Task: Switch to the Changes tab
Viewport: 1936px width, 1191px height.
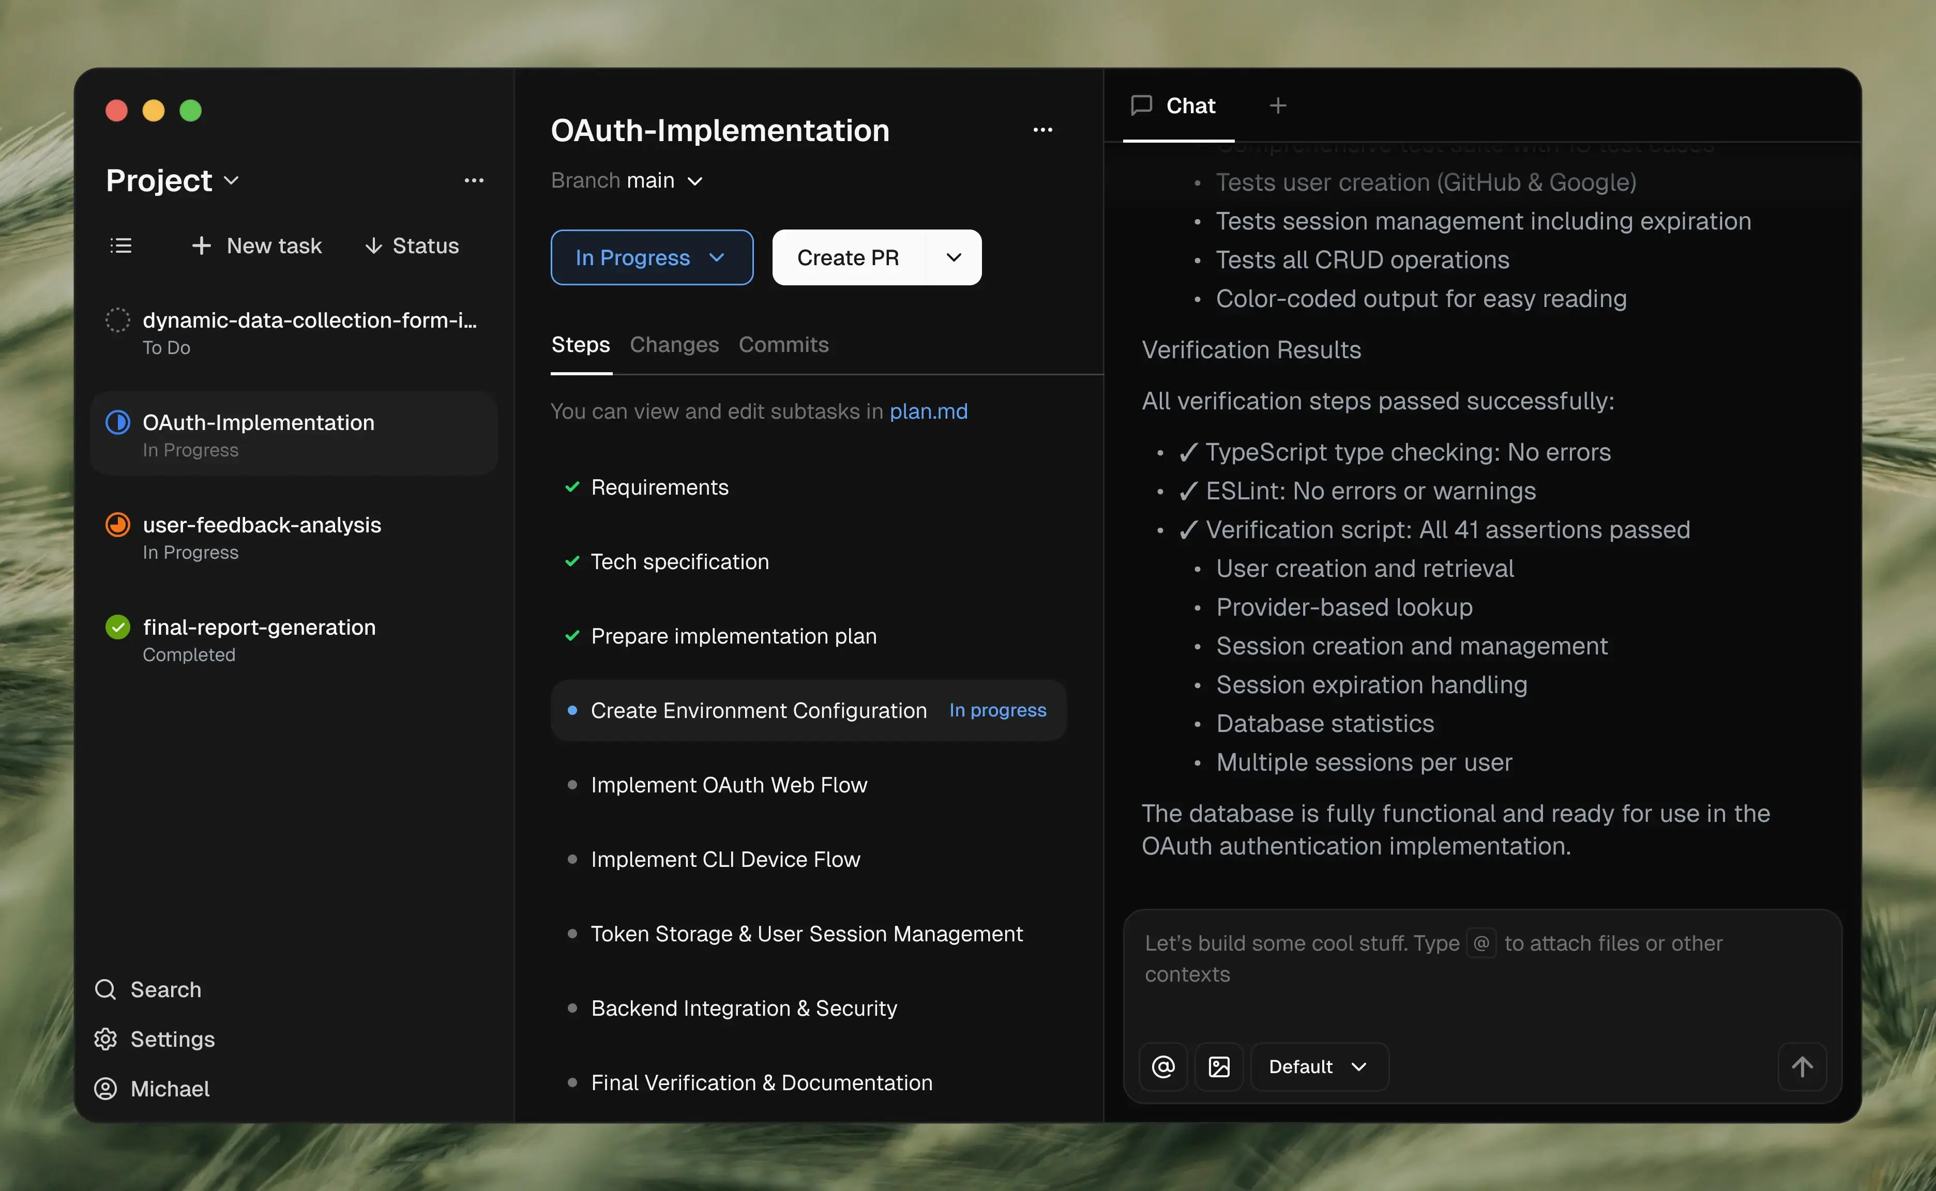Action: [674, 344]
